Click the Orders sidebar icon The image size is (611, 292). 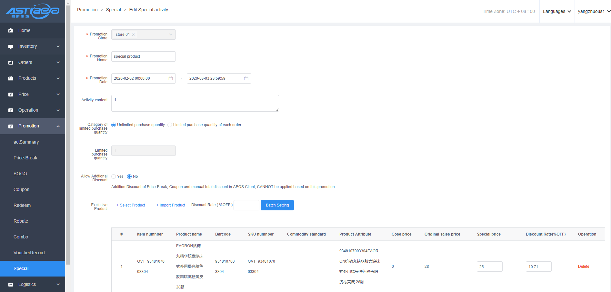(x=11, y=63)
